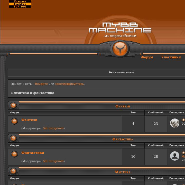Click the round orange emblem button
The height and width of the screenshot is (185, 185).
click(120, 49)
